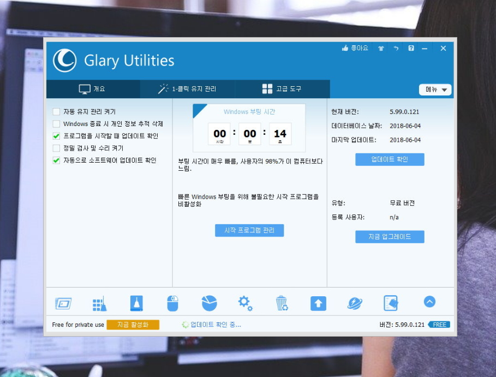The width and height of the screenshot is (496, 377).
Task: Click the restore/undo arrow icon in title bar
Action: [396, 49]
